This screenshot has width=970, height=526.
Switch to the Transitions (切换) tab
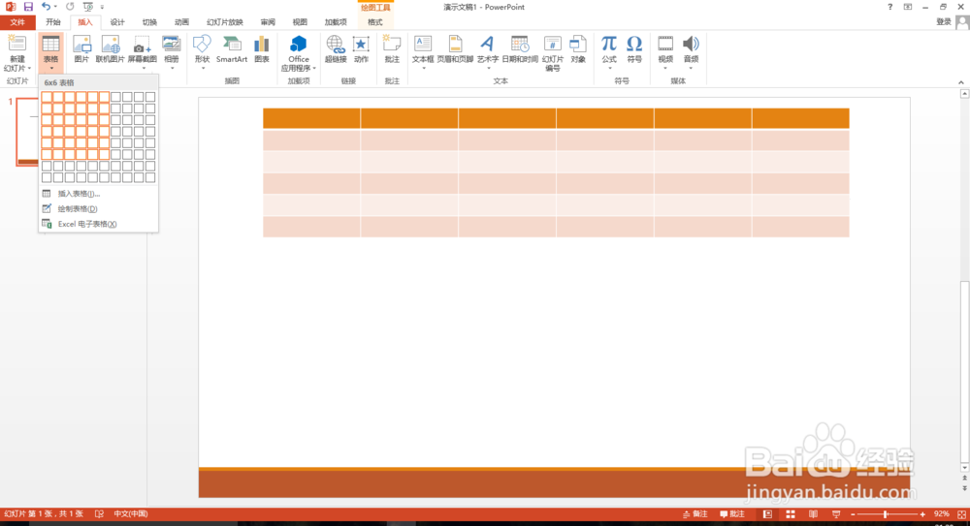[x=149, y=22]
